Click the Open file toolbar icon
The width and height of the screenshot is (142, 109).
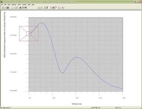5,8
